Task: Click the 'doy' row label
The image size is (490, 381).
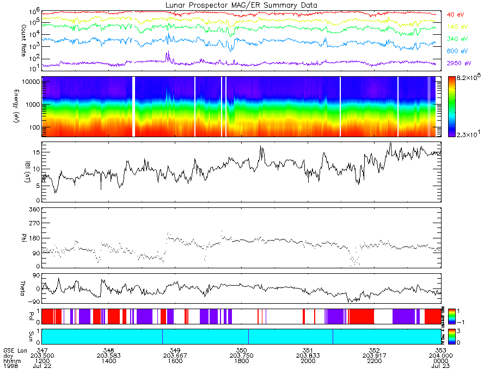Action: pyautogui.click(x=8, y=356)
